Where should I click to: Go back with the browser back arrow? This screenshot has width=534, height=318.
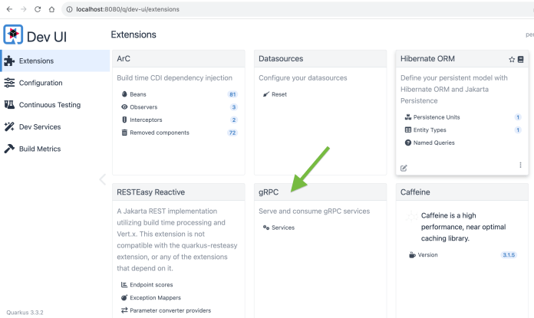(x=8, y=8)
